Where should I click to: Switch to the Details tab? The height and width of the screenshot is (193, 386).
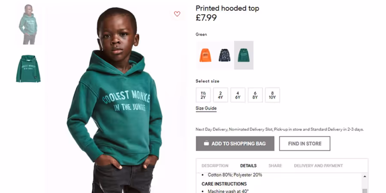(x=248, y=166)
